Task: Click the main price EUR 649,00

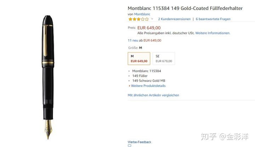Action: pyautogui.click(x=149, y=28)
